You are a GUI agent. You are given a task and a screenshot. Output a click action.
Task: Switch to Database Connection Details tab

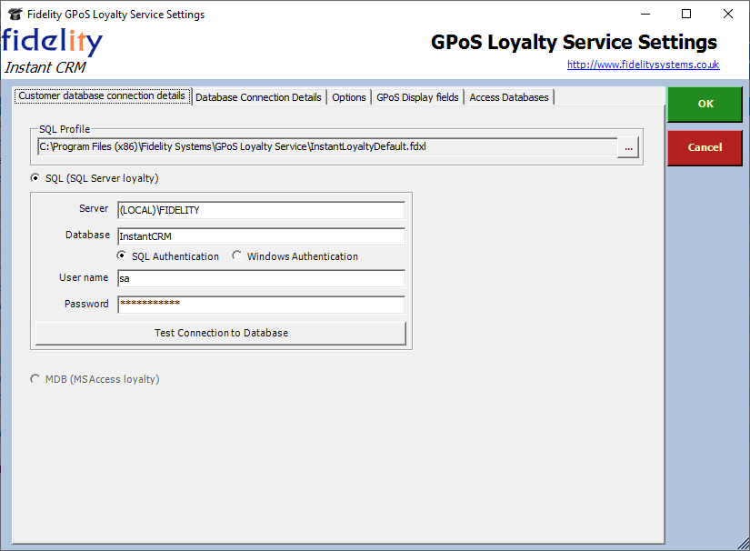click(x=258, y=97)
